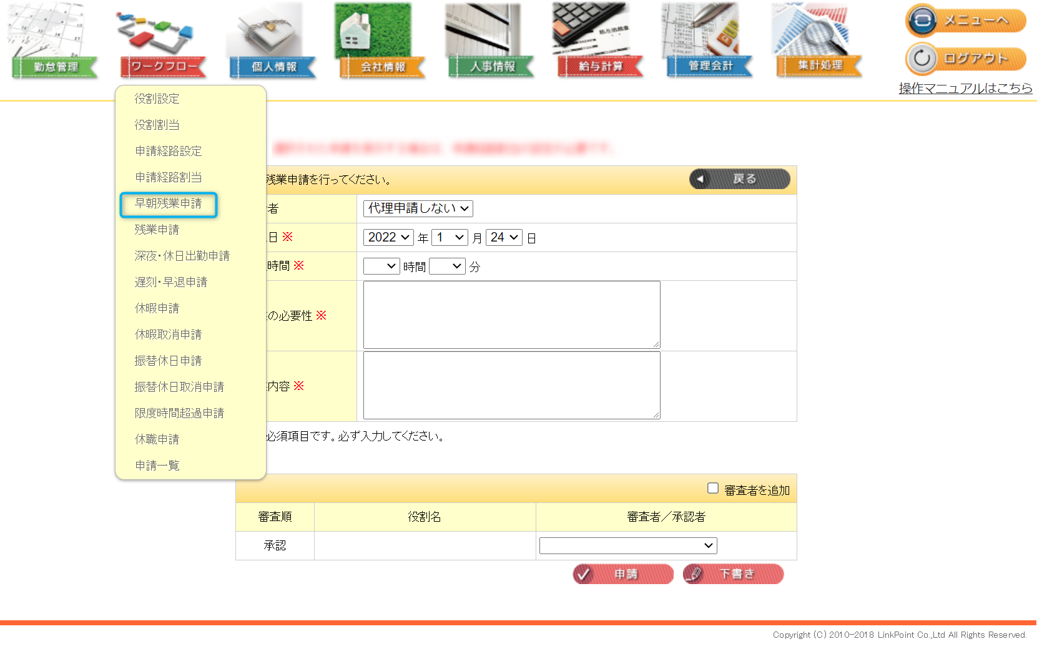
Task: Expand the 審査者/承認者 approver dropdown
Action: click(x=627, y=545)
